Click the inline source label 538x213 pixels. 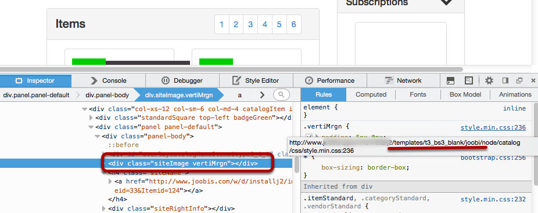coord(514,108)
